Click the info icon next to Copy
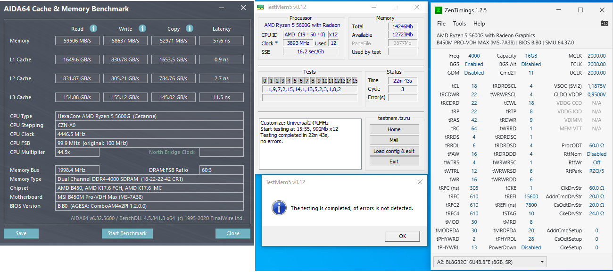This screenshot has height=272, width=613. pos(190,28)
